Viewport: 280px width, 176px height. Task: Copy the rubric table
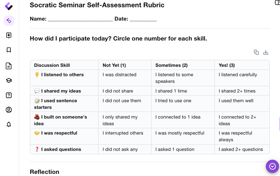click(x=256, y=52)
